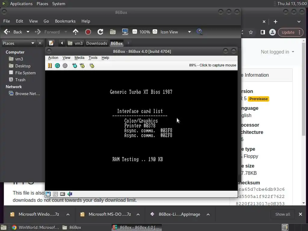The image size is (308, 231).
Task: Navigate to vm3 path button
Action: point(75,43)
